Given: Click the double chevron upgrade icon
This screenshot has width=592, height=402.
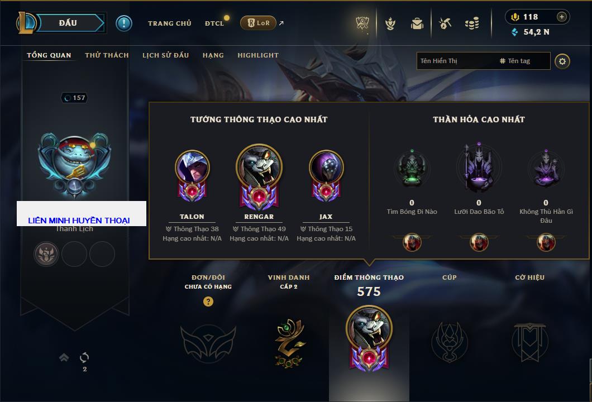Looking at the screenshot, I should (x=64, y=357).
